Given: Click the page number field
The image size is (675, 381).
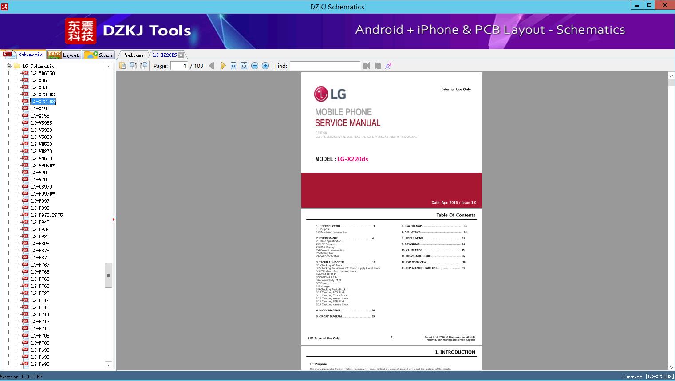Looking at the screenshot, I should 179,66.
